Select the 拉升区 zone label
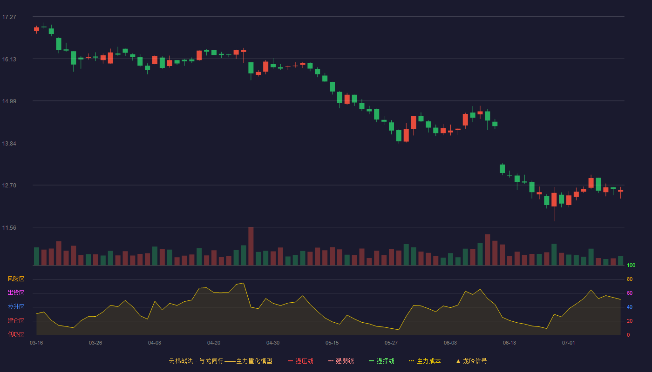The height and width of the screenshot is (372, 652). click(x=16, y=307)
